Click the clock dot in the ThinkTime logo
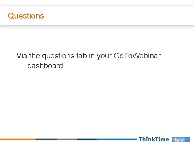The width and height of the screenshot is (194, 145). pos(147,137)
